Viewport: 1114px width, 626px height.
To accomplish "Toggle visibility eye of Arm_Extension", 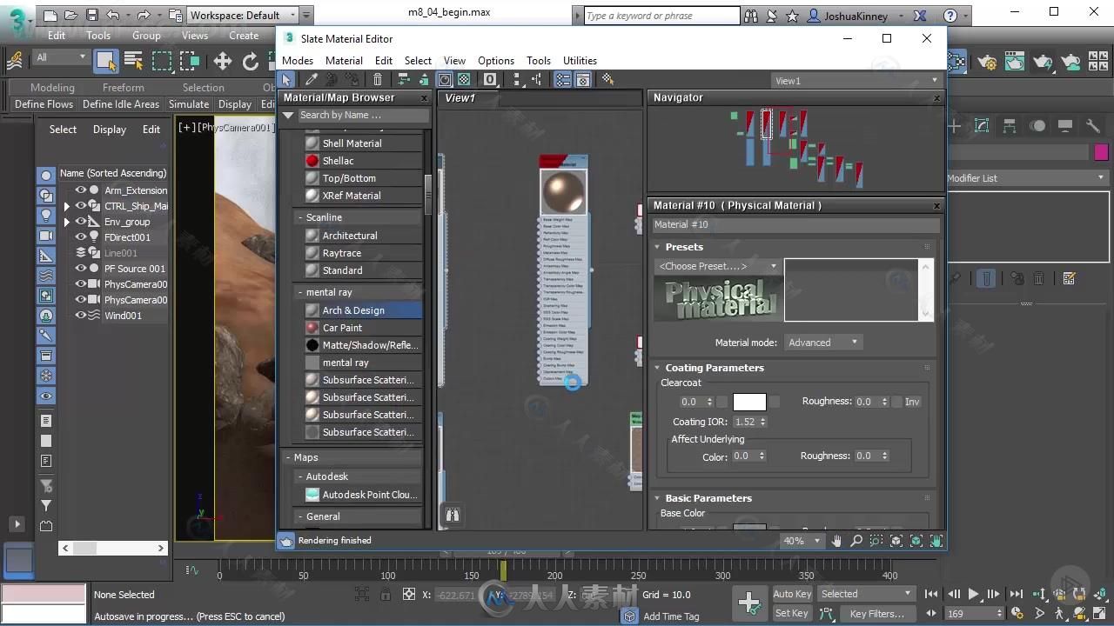I will [x=80, y=190].
